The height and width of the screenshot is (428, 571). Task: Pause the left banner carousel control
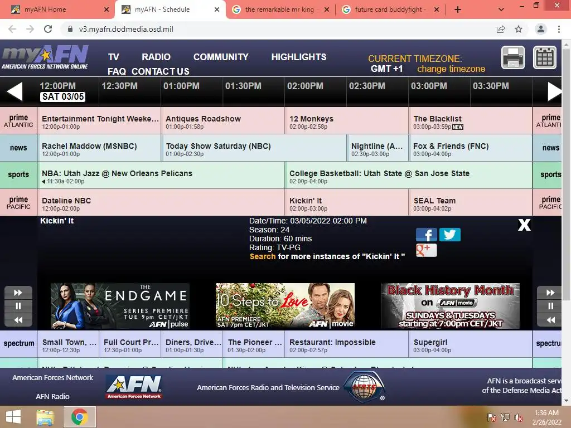(18, 306)
